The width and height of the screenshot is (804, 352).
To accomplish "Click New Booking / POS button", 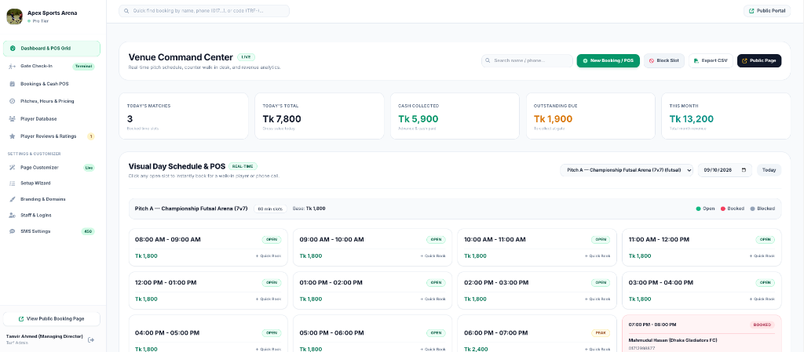I will [608, 61].
